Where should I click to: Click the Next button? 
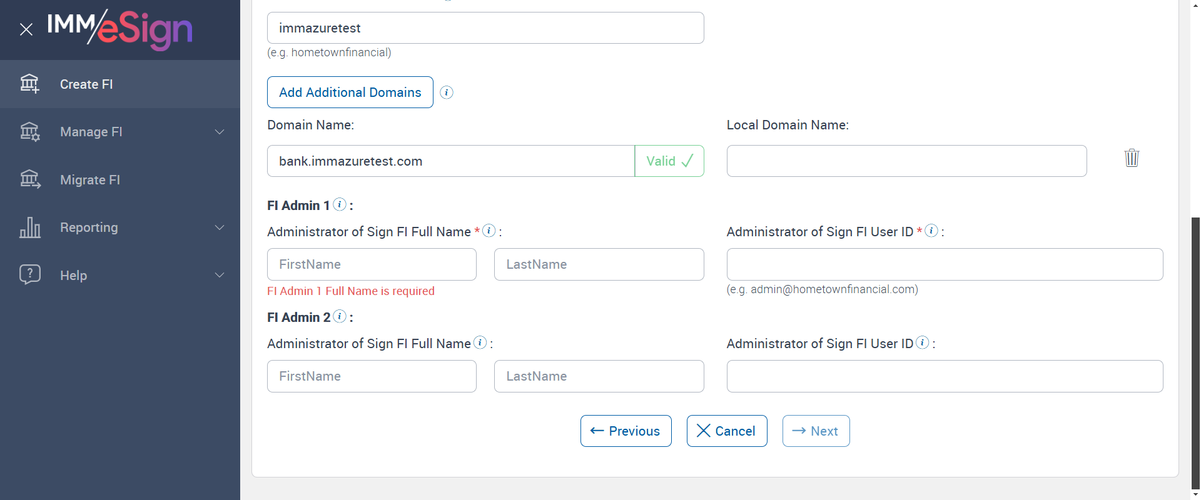816,431
